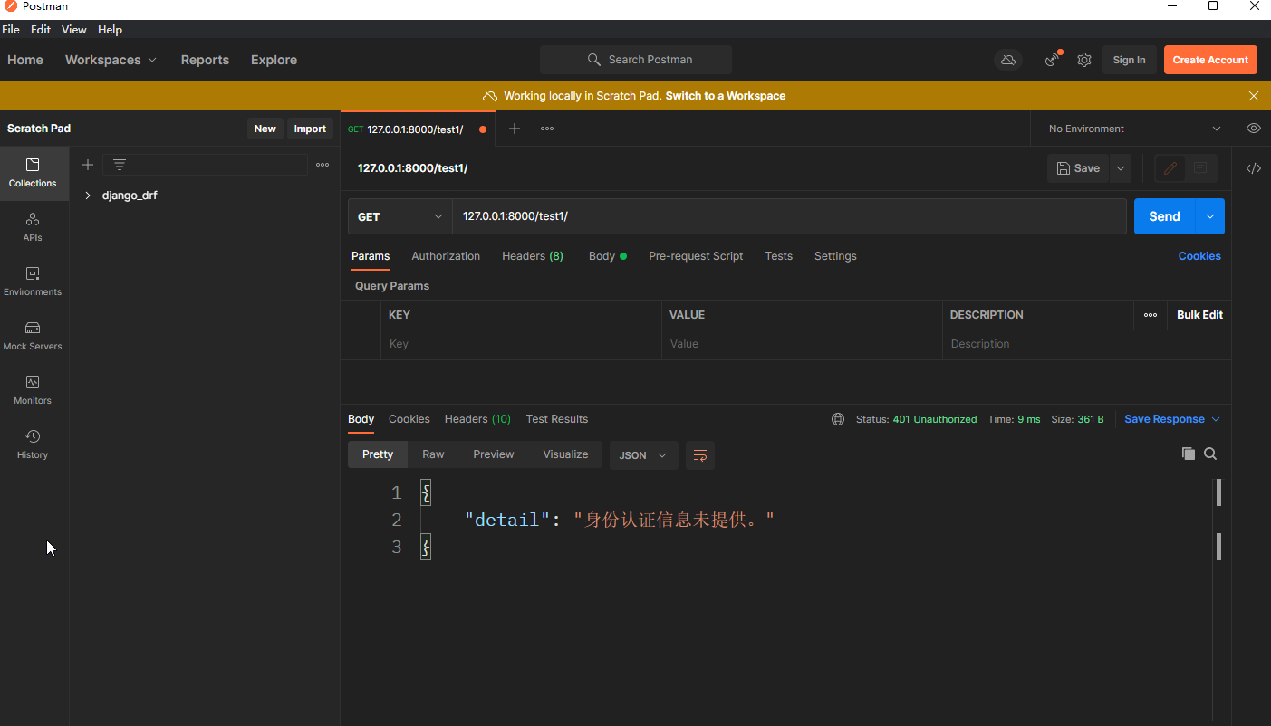Open the History sidebar panel
This screenshot has height=726, width=1271.
(33, 444)
